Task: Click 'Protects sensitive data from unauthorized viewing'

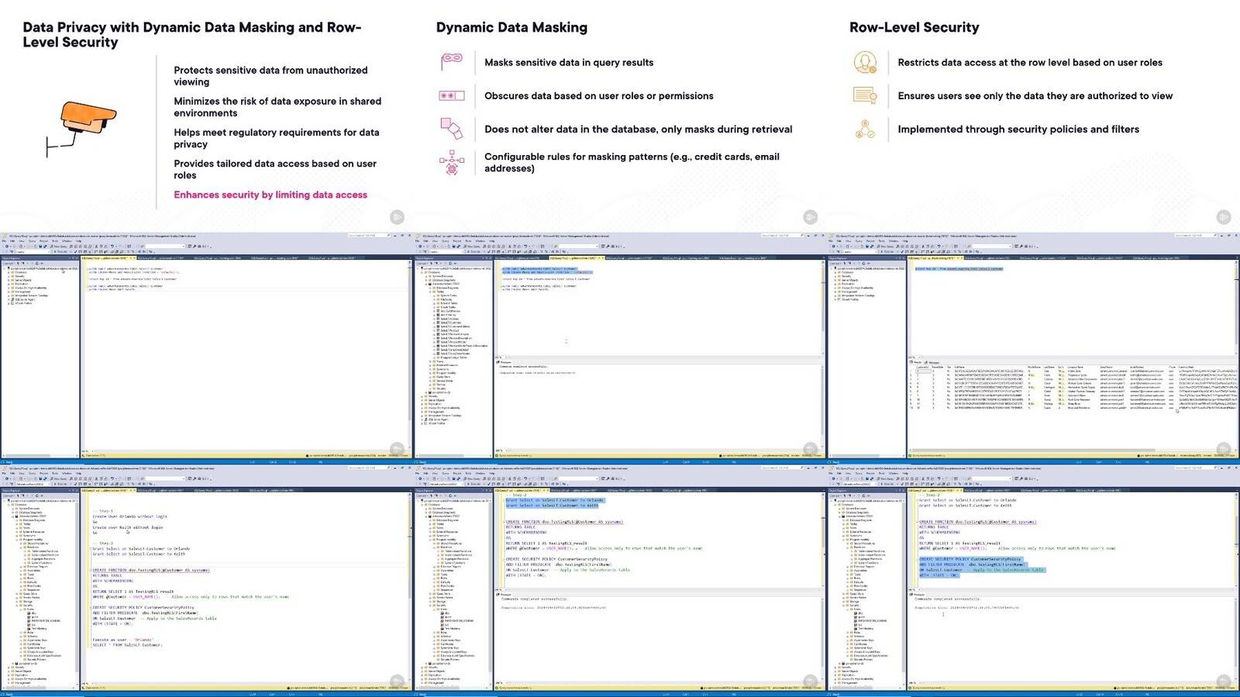Action: pyautogui.click(x=270, y=76)
